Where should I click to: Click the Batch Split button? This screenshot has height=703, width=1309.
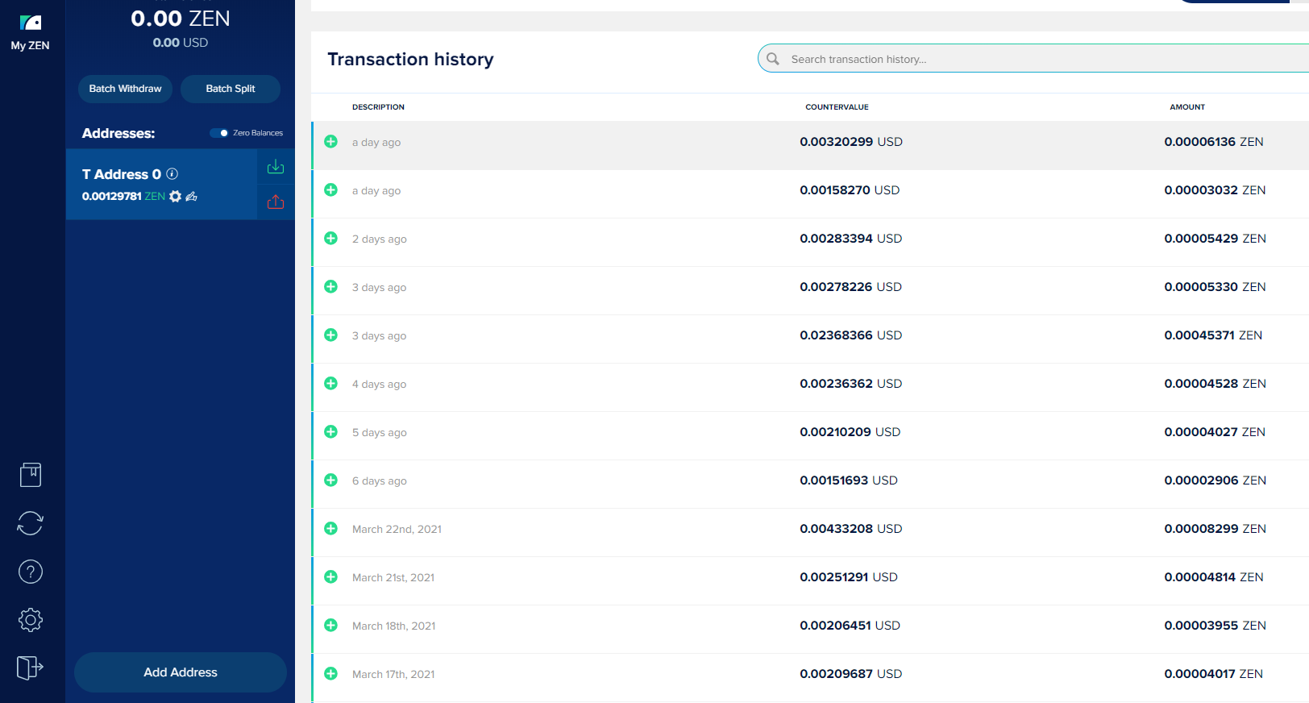(x=231, y=89)
